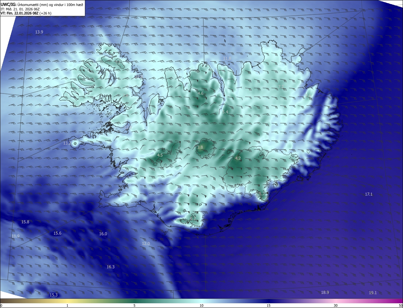The width and height of the screenshot is (403, 308).
Task: Click the colorbar tick label 30
Action: (x=336, y=305)
